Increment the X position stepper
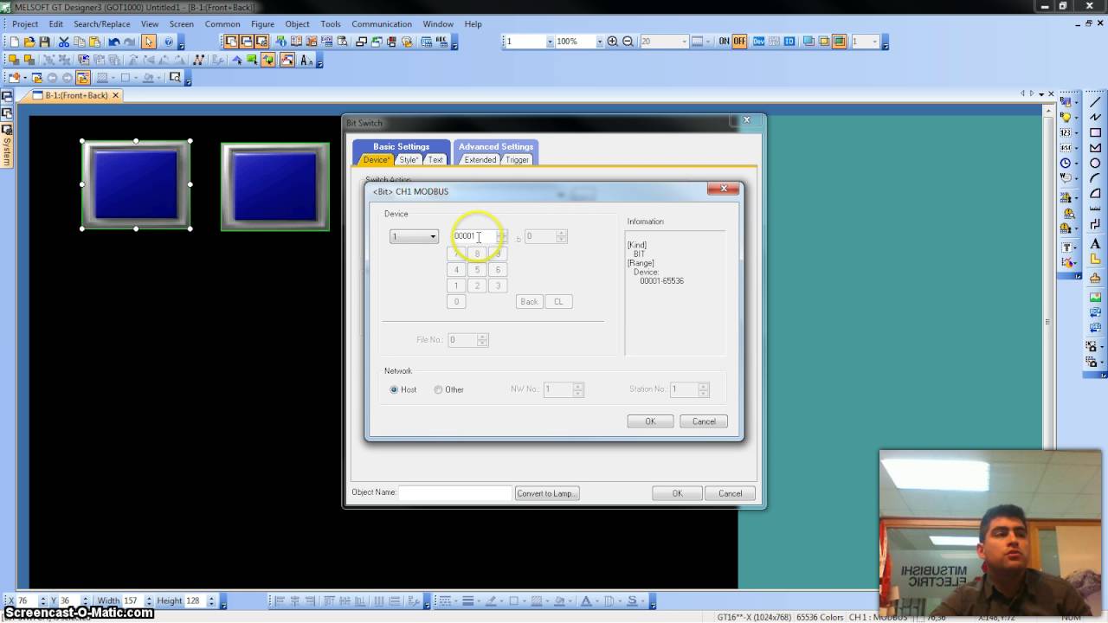 45,598
